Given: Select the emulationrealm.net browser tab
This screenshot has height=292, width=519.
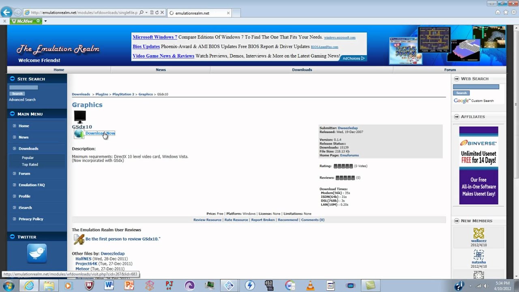Looking at the screenshot, I should 199,13.
